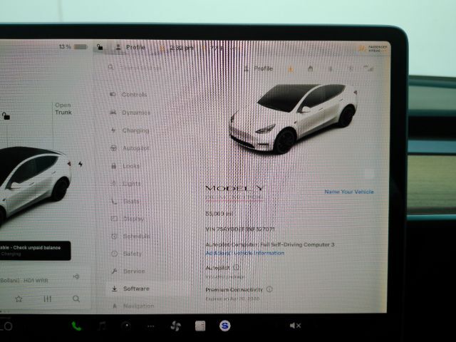The width and height of the screenshot is (456, 342).
Task: Open the Locks settings menu
Action: [125, 166]
